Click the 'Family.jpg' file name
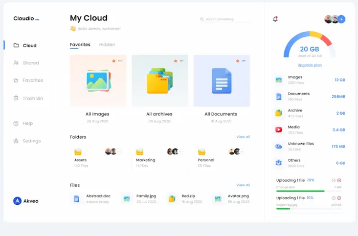This screenshot has width=358, height=236. [146, 196]
